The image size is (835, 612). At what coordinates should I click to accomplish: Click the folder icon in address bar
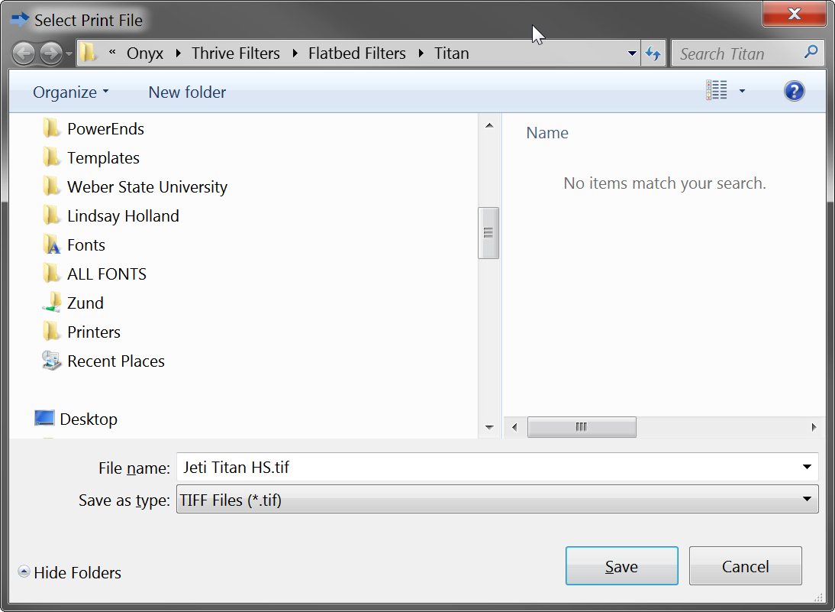(89, 53)
